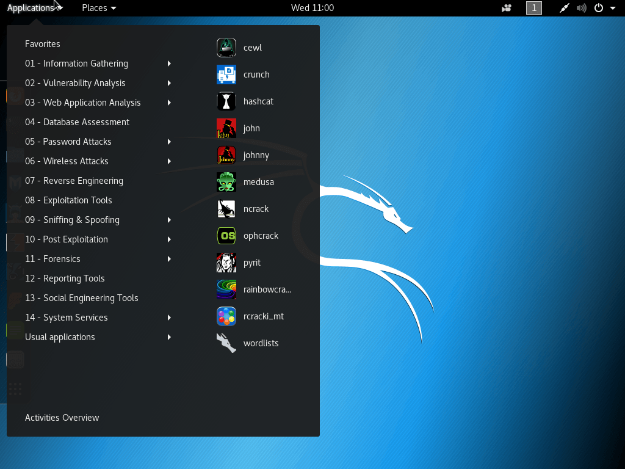
Task: Open Activities Overview
Action: click(x=62, y=418)
